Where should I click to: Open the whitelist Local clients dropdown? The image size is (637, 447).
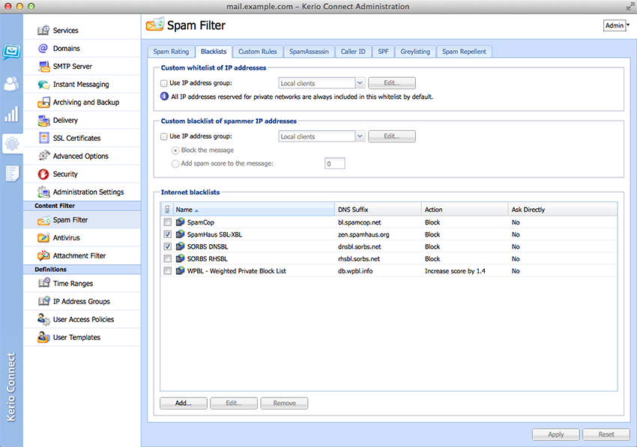[x=360, y=83]
